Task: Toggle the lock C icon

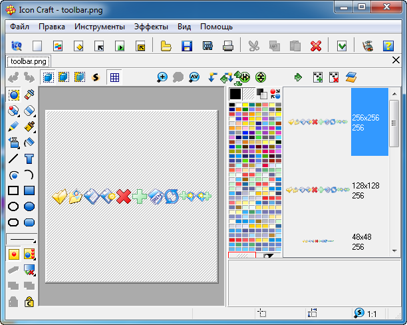Action: click(x=29, y=302)
